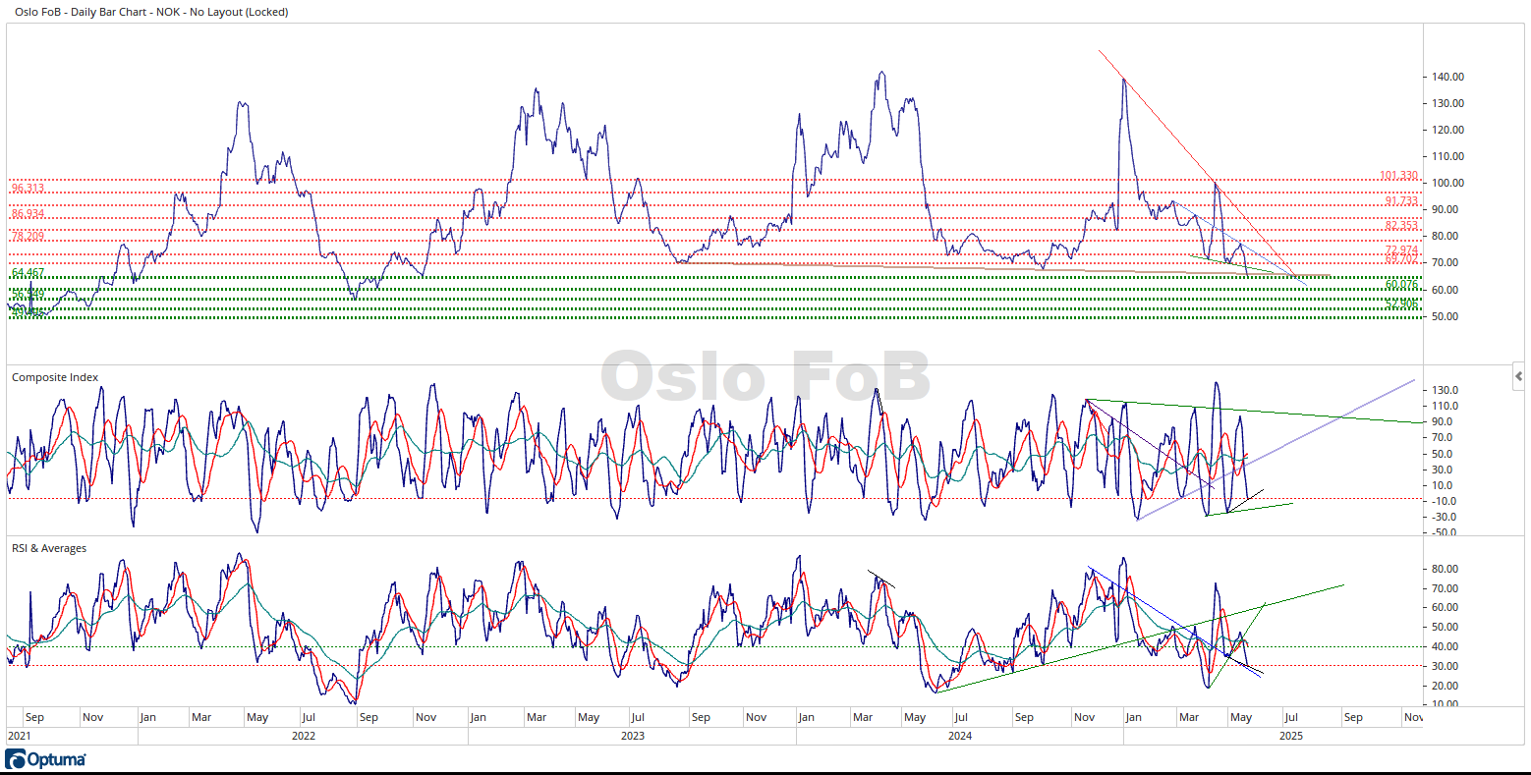Viewport: 1531px width, 775px height.
Task: Click the 130.0 Composite Index scale value
Action: [x=1445, y=390]
